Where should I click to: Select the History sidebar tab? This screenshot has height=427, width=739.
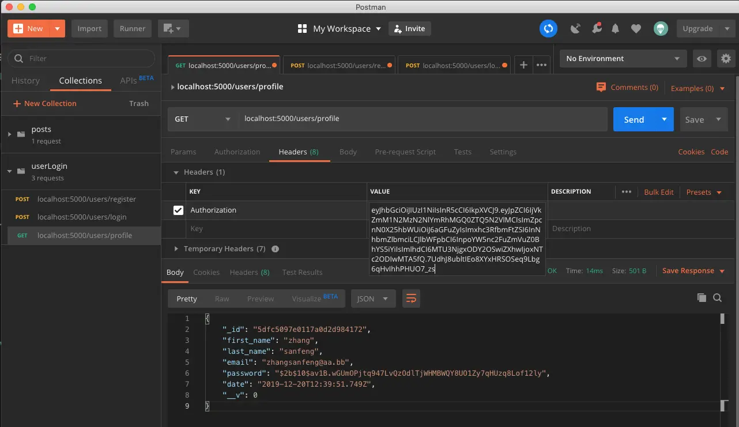click(x=25, y=81)
